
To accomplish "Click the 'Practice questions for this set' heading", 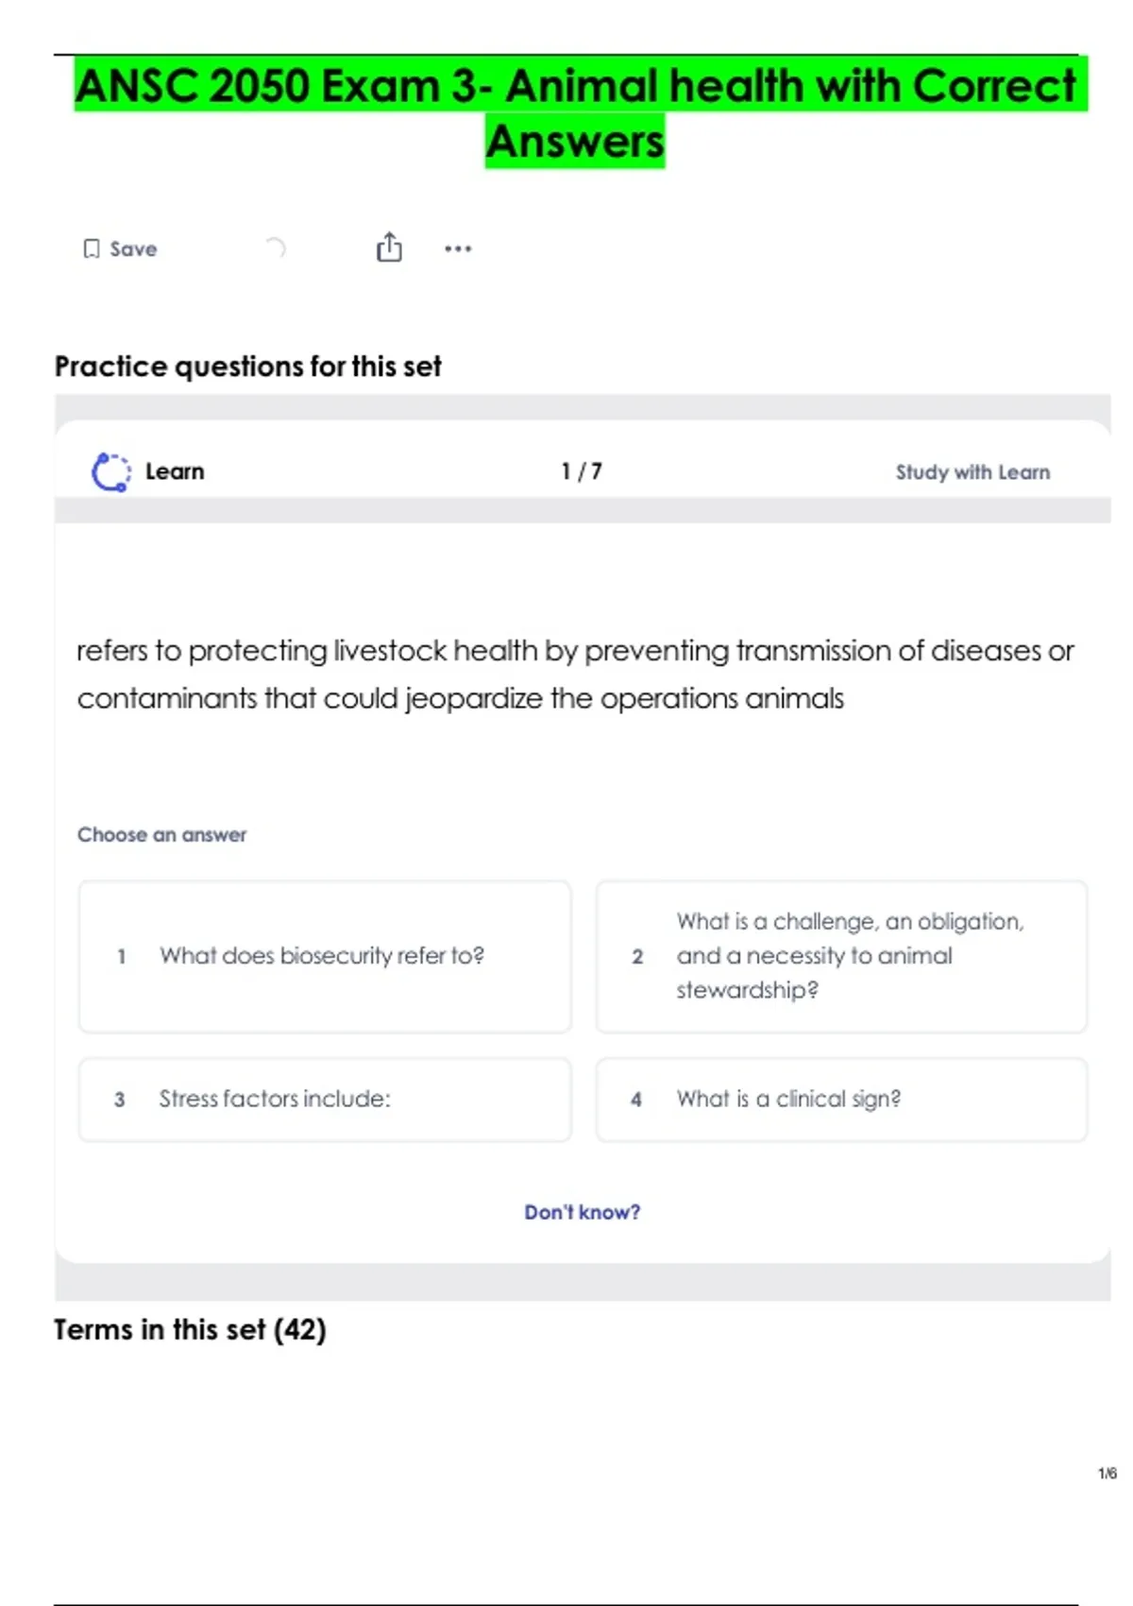I will click(247, 367).
